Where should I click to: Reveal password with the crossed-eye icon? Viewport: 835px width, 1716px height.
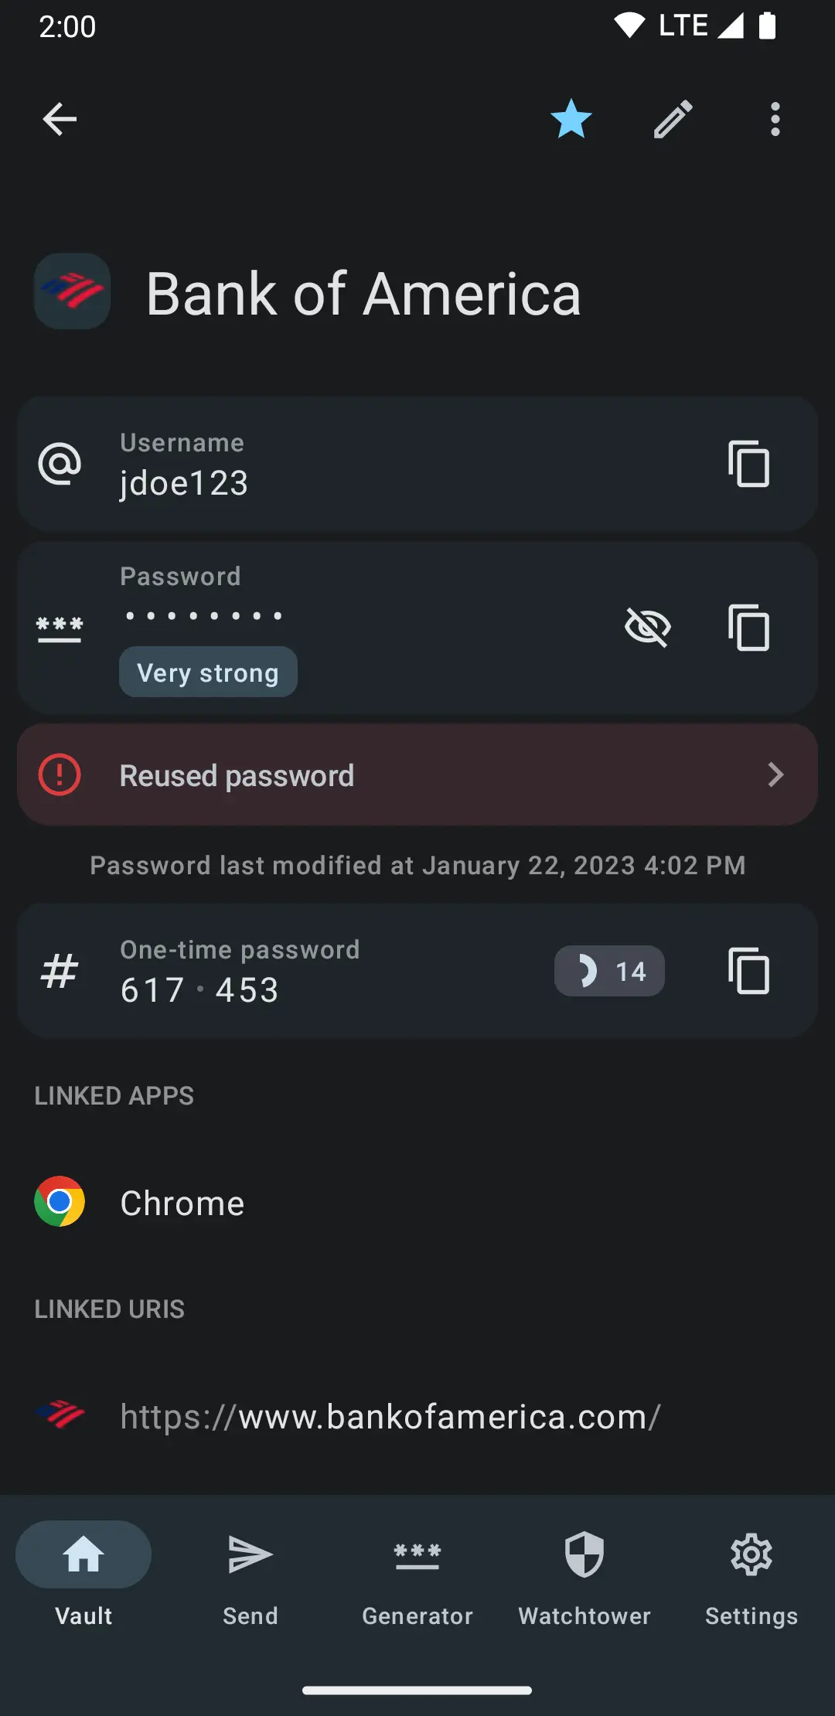tap(647, 627)
